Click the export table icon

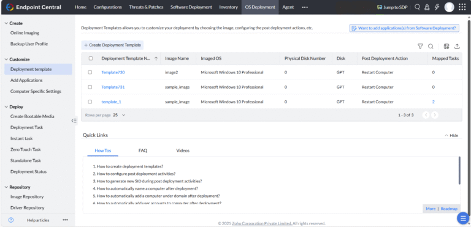[x=457, y=46]
